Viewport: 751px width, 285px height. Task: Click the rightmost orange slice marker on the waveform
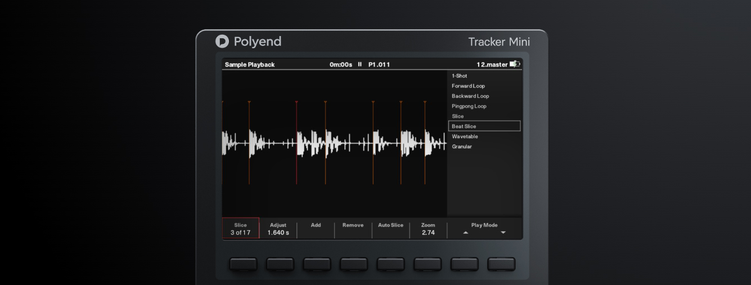click(x=425, y=142)
